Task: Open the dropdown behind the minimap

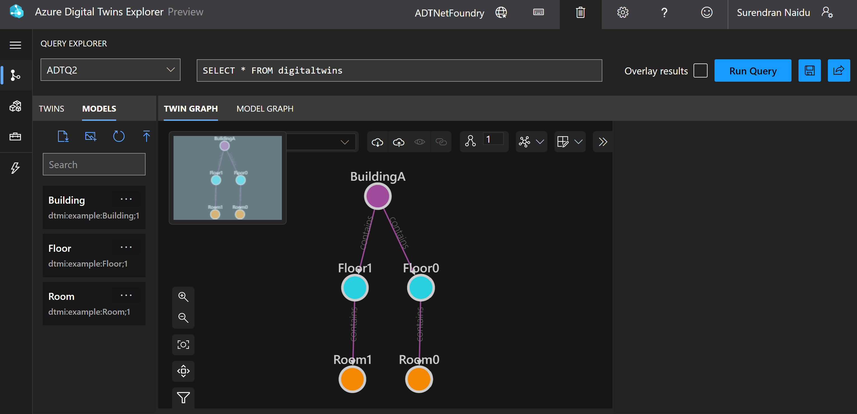Action: click(345, 142)
